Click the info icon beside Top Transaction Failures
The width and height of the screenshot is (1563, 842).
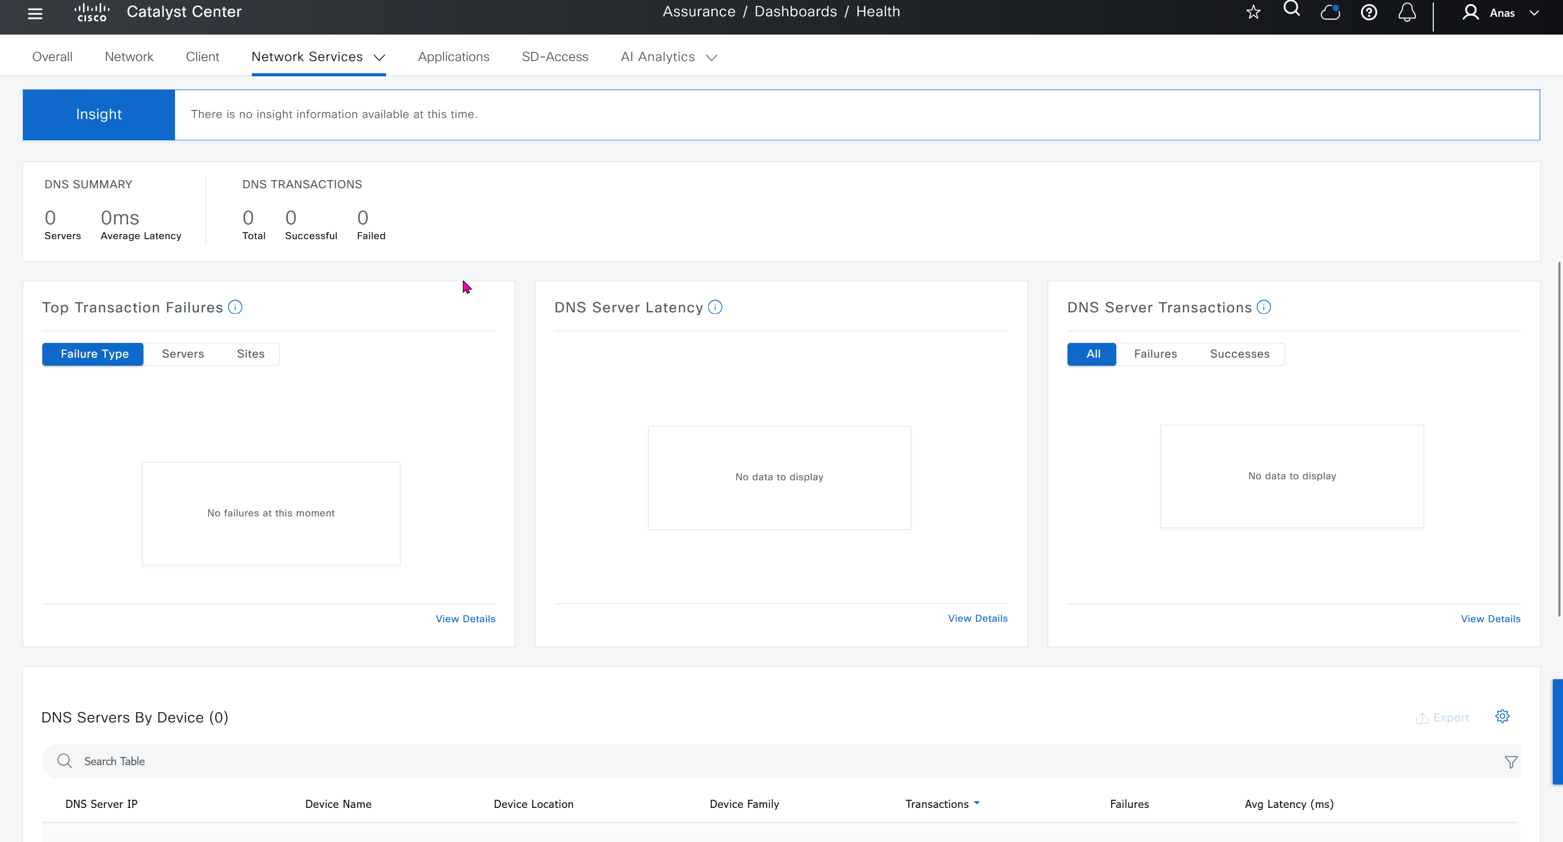(235, 308)
